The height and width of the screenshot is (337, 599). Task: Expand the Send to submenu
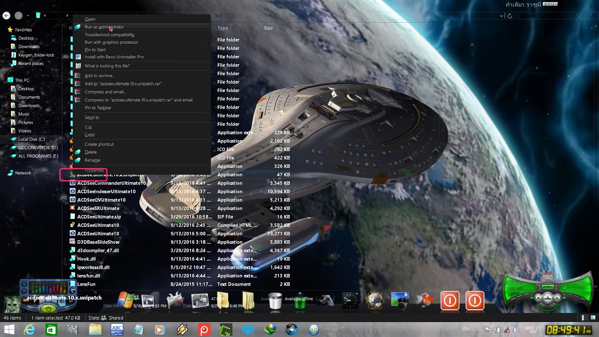pyautogui.click(x=142, y=118)
